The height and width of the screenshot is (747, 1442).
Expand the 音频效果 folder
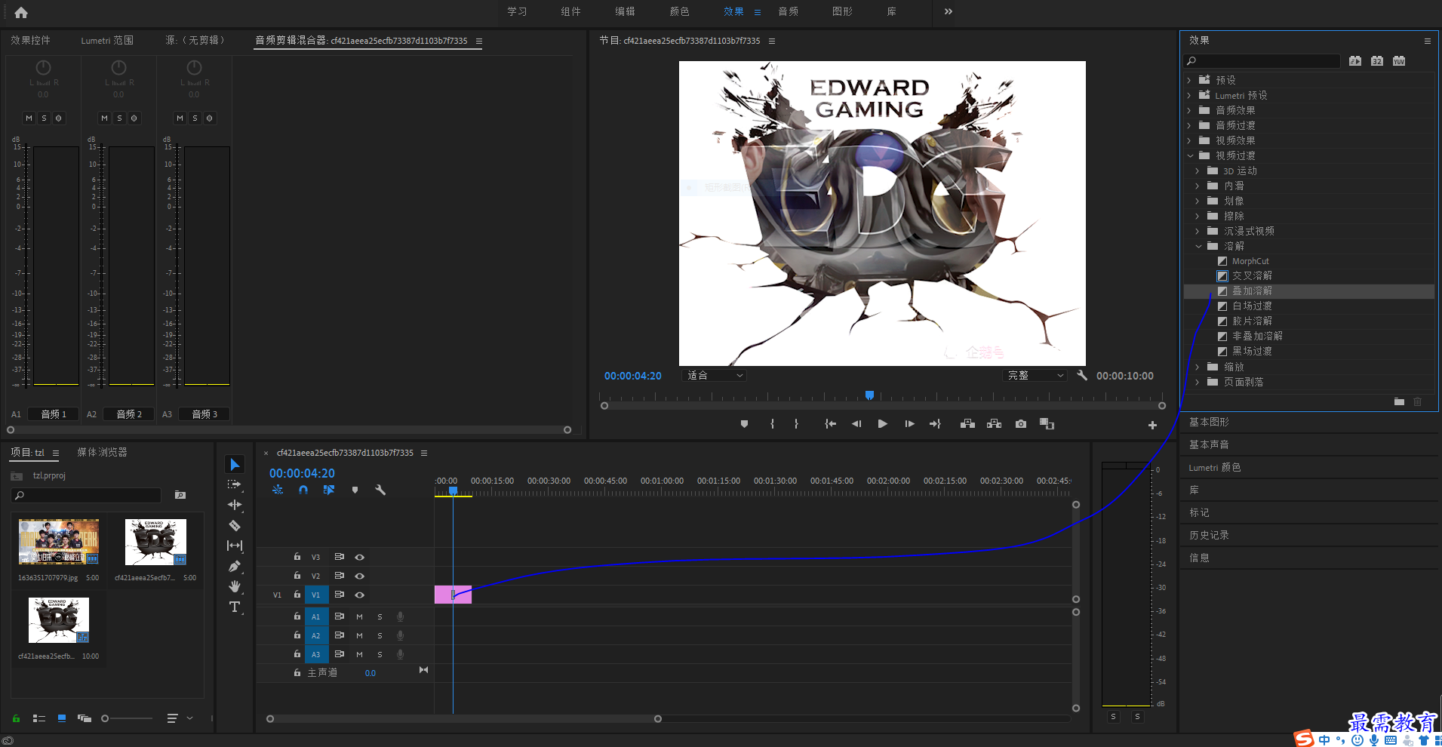(1189, 110)
